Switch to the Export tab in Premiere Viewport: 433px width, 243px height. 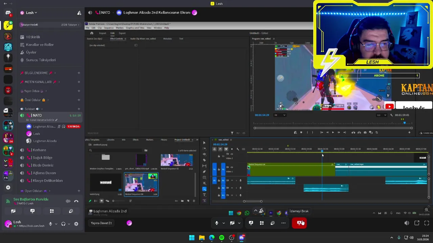[x=122, y=33]
